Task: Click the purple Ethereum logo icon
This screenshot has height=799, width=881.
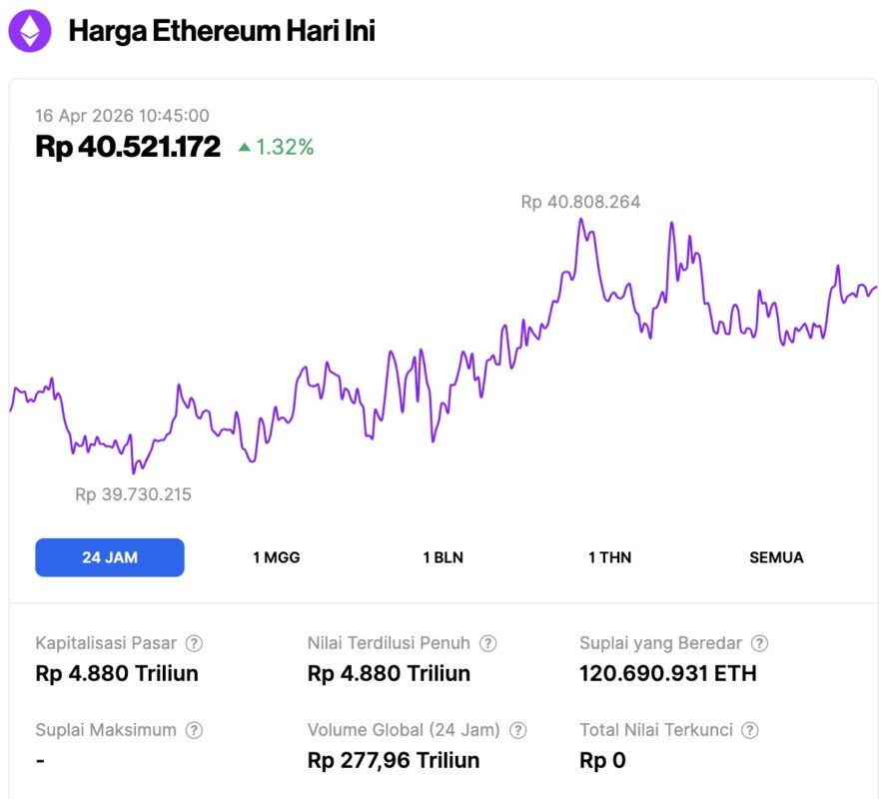Action: click(30, 31)
